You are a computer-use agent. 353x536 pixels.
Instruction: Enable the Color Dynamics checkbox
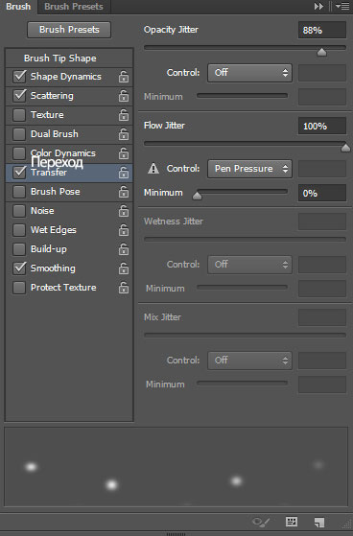tap(19, 153)
